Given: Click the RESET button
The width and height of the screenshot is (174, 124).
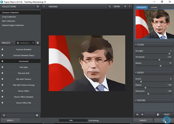Looking at the screenshot, I should [x=167, y=114].
